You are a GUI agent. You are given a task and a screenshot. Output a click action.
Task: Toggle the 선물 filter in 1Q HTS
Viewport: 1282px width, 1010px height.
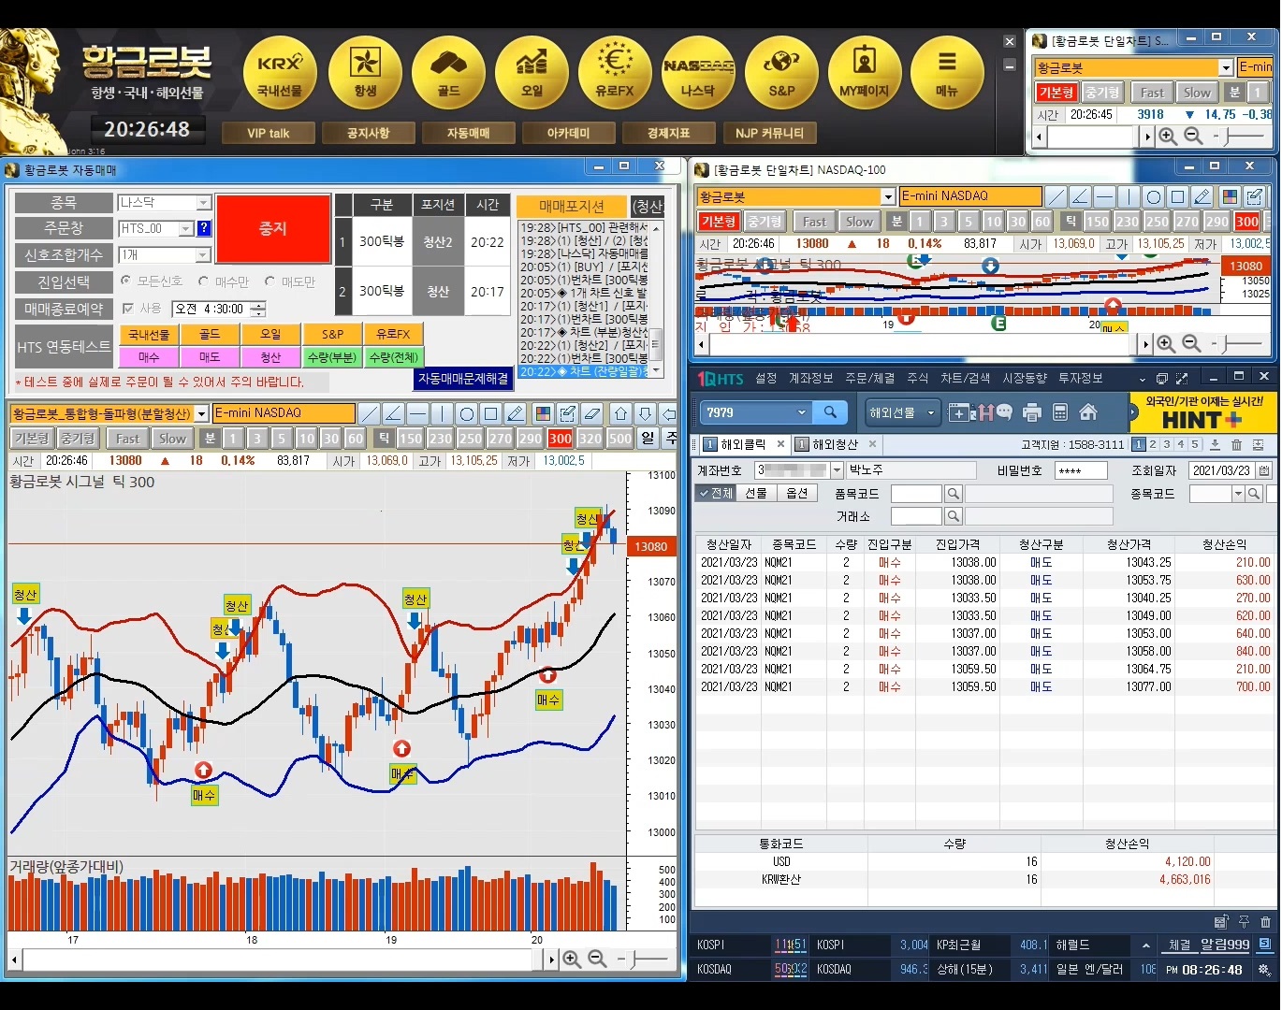click(756, 493)
